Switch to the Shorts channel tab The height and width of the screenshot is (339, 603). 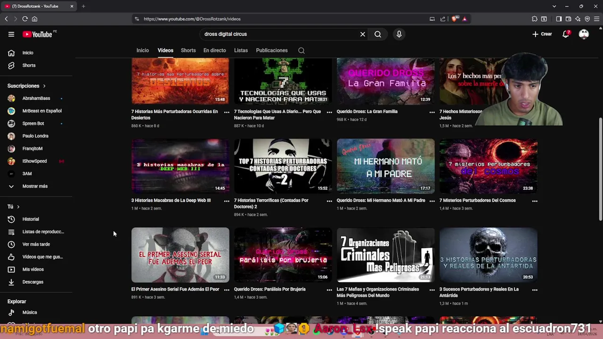point(188,50)
